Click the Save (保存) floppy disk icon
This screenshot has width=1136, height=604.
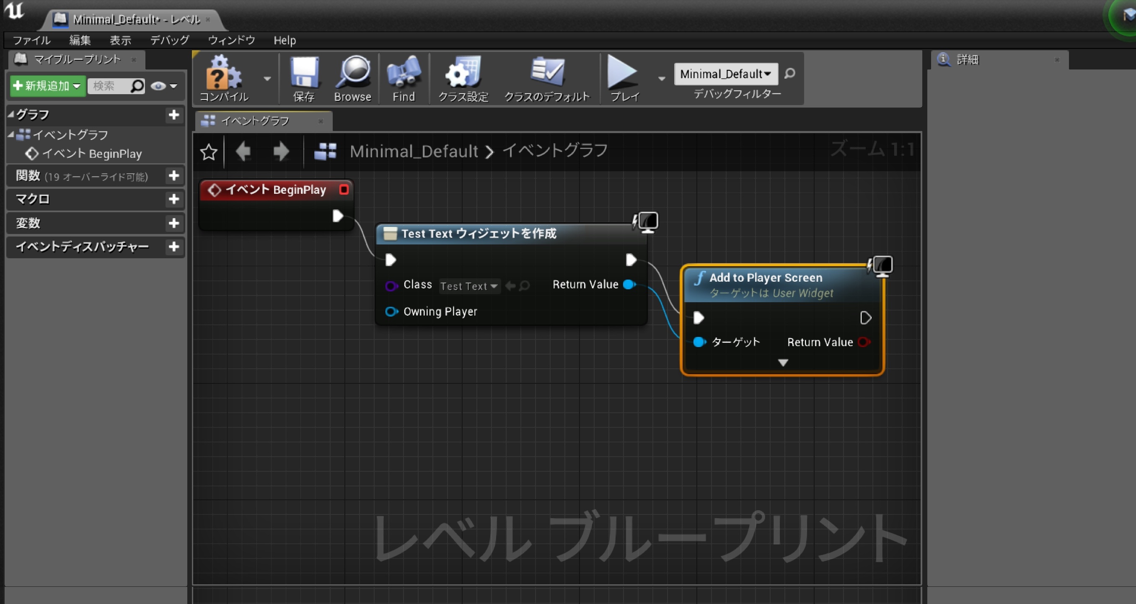point(304,73)
